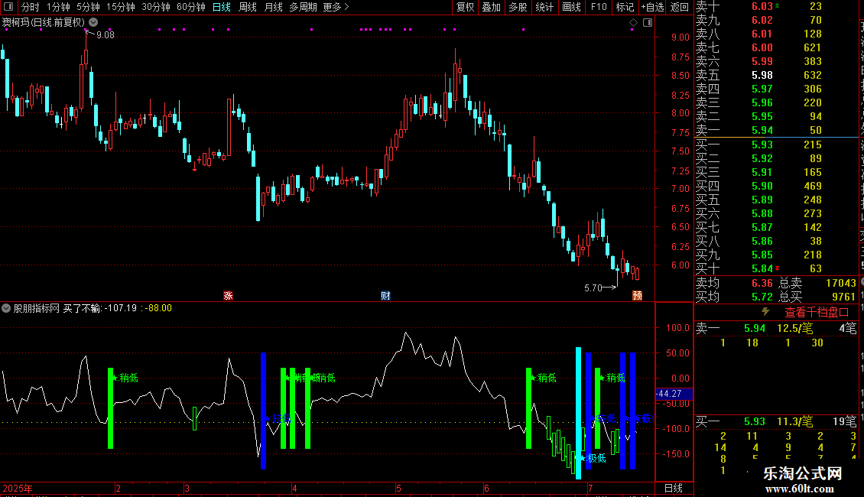
Task: Select 卖五 order row at 5.98
Action: click(777, 75)
